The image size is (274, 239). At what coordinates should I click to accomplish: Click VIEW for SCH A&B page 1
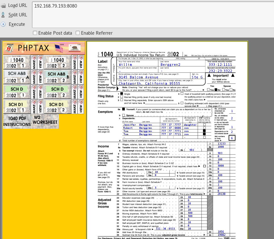40,77
